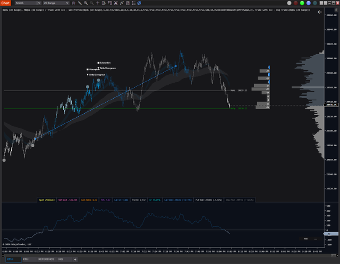This screenshot has width=340, height=264.
Task: Pick the dark red link color circle
Action: [x=295, y=3]
